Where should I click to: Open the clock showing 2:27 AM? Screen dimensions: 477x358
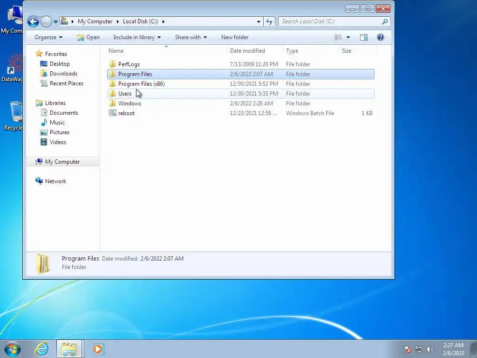coord(453,349)
